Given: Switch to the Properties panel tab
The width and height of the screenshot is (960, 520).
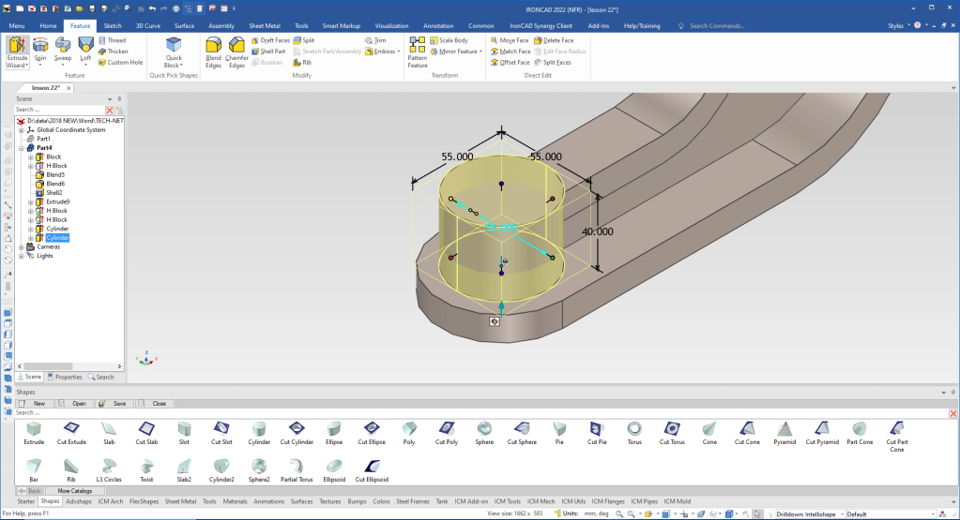Looking at the screenshot, I should [66, 377].
